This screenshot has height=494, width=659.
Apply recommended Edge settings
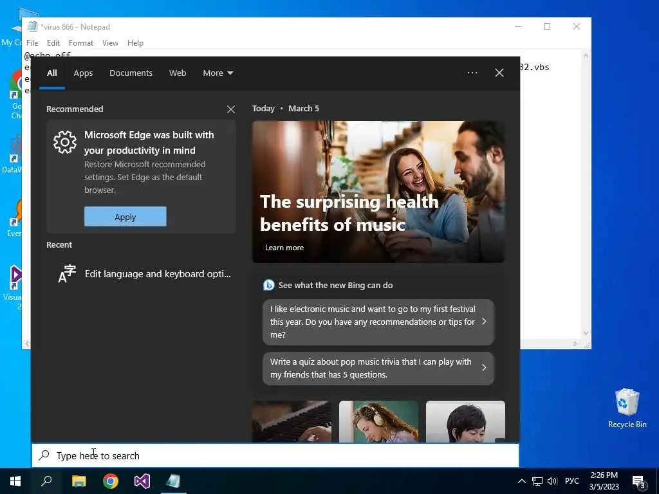pyautogui.click(x=125, y=216)
